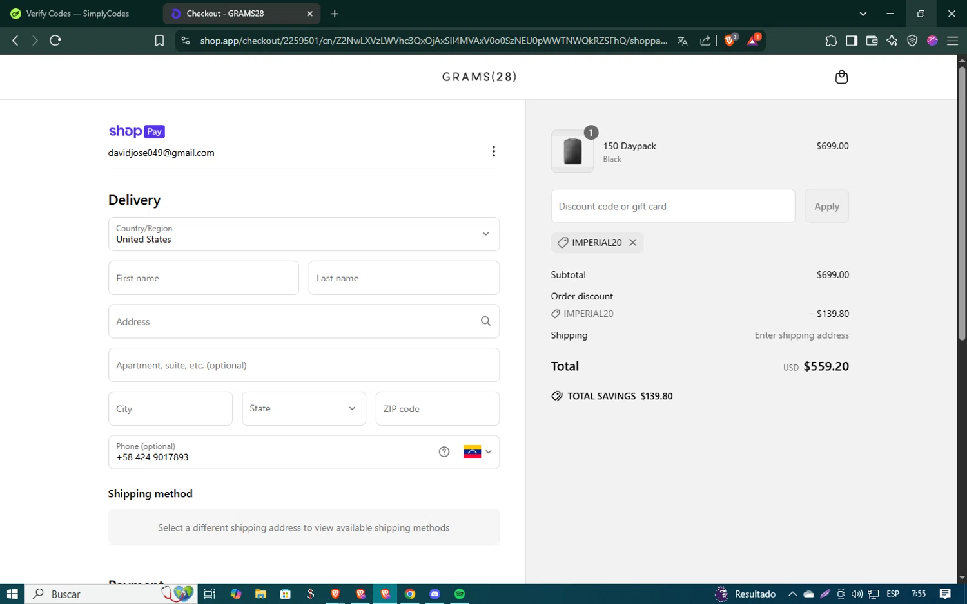Click the taskbar Buscar search box

[110, 594]
